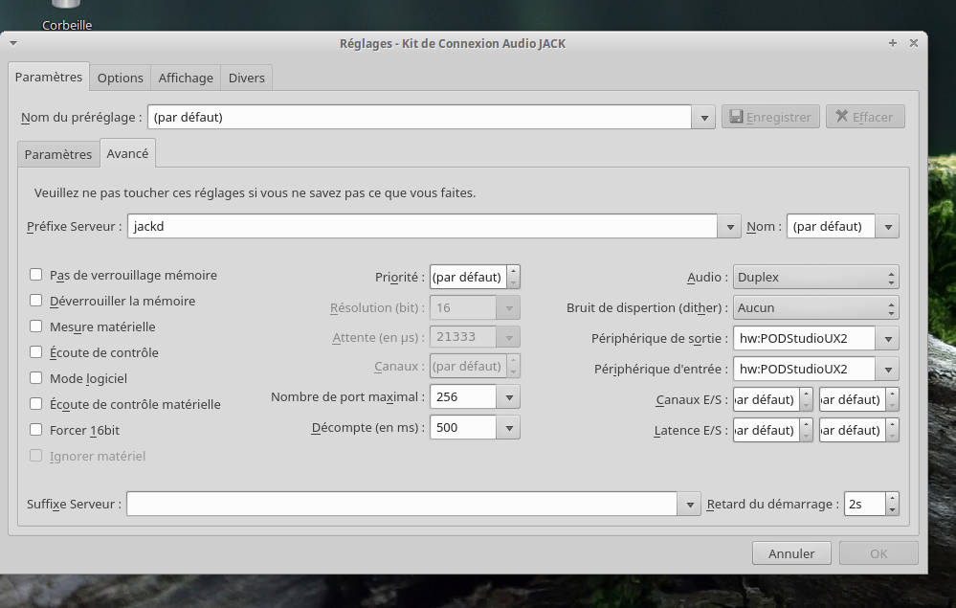Click the Priorité spinner arrows
This screenshot has height=608, width=956.
click(x=513, y=277)
